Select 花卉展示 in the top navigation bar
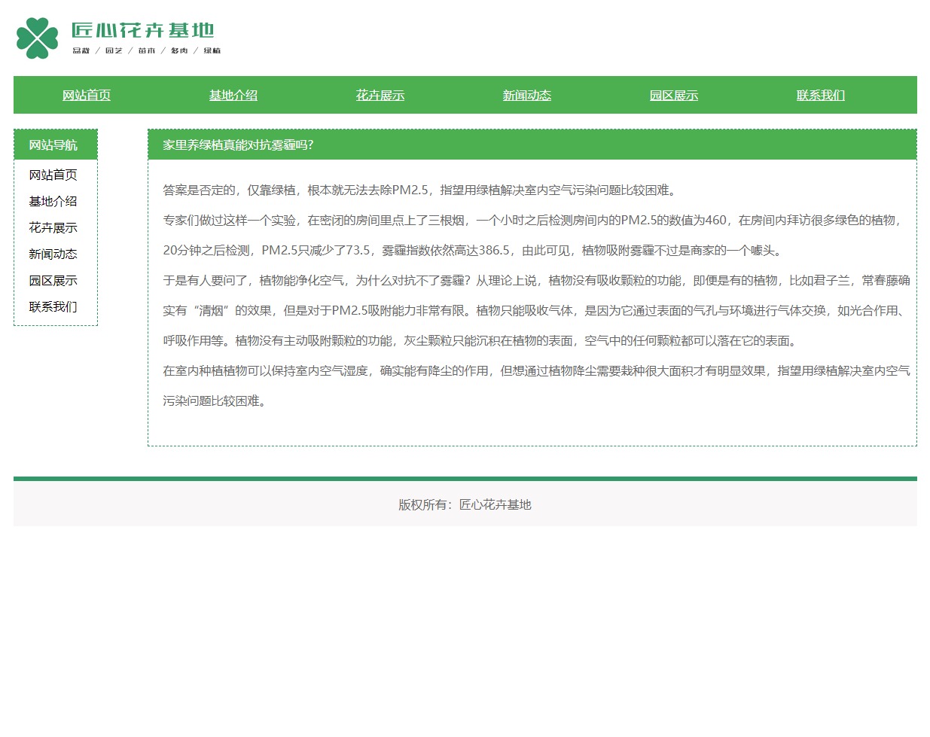The width and height of the screenshot is (930, 737). (380, 96)
